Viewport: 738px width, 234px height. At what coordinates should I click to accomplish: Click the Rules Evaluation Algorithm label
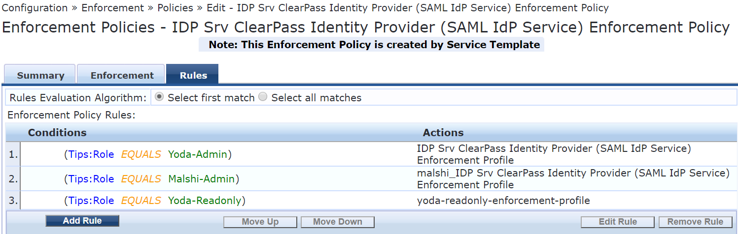pyautogui.click(x=78, y=98)
